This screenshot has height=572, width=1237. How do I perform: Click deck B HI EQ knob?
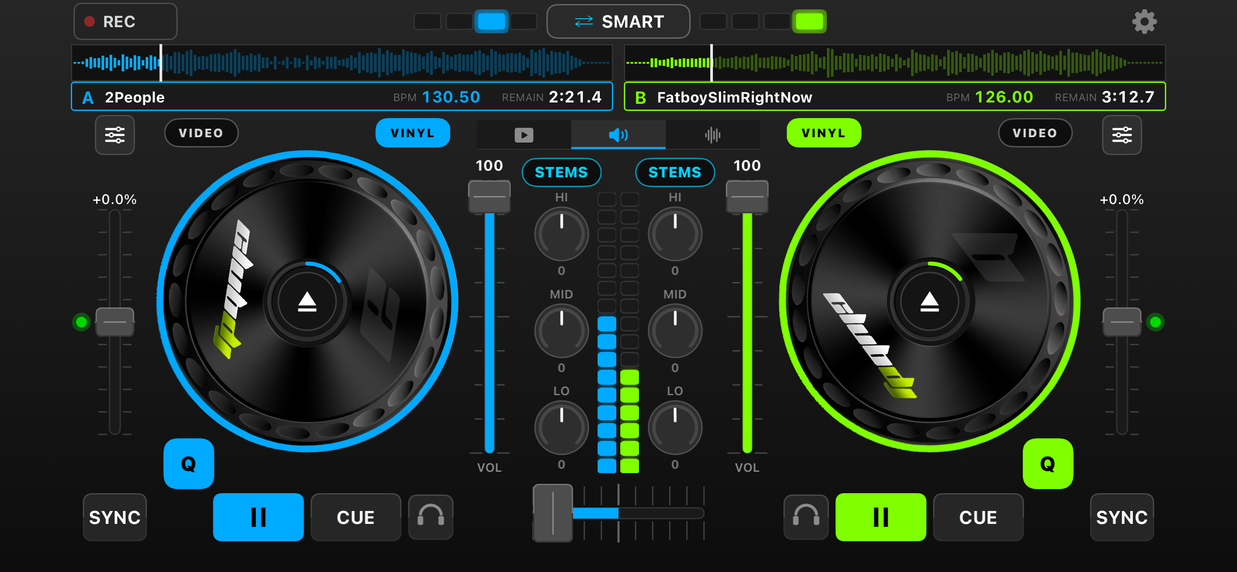675,234
